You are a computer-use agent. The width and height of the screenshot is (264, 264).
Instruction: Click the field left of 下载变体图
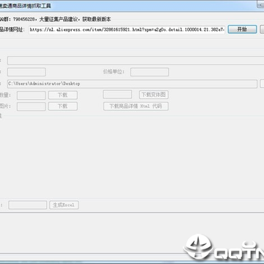click(117, 95)
